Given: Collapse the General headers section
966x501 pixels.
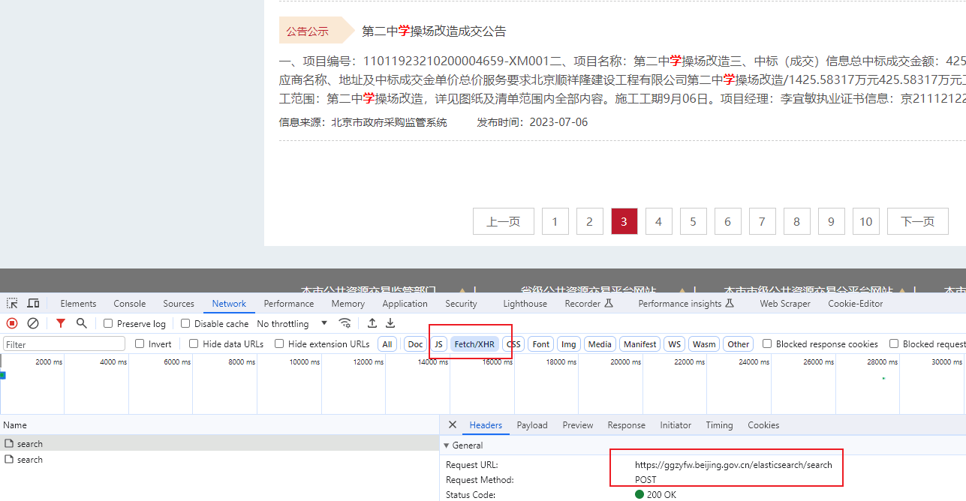Looking at the screenshot, I should pos(447,445).
